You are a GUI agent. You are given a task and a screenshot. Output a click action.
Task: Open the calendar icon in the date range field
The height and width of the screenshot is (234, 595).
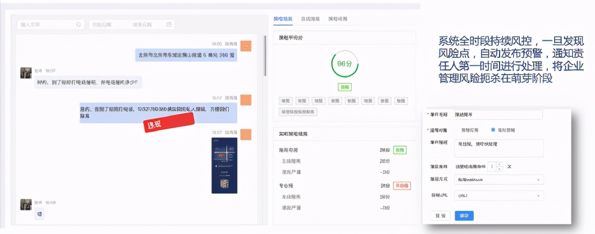click(169, 25)
